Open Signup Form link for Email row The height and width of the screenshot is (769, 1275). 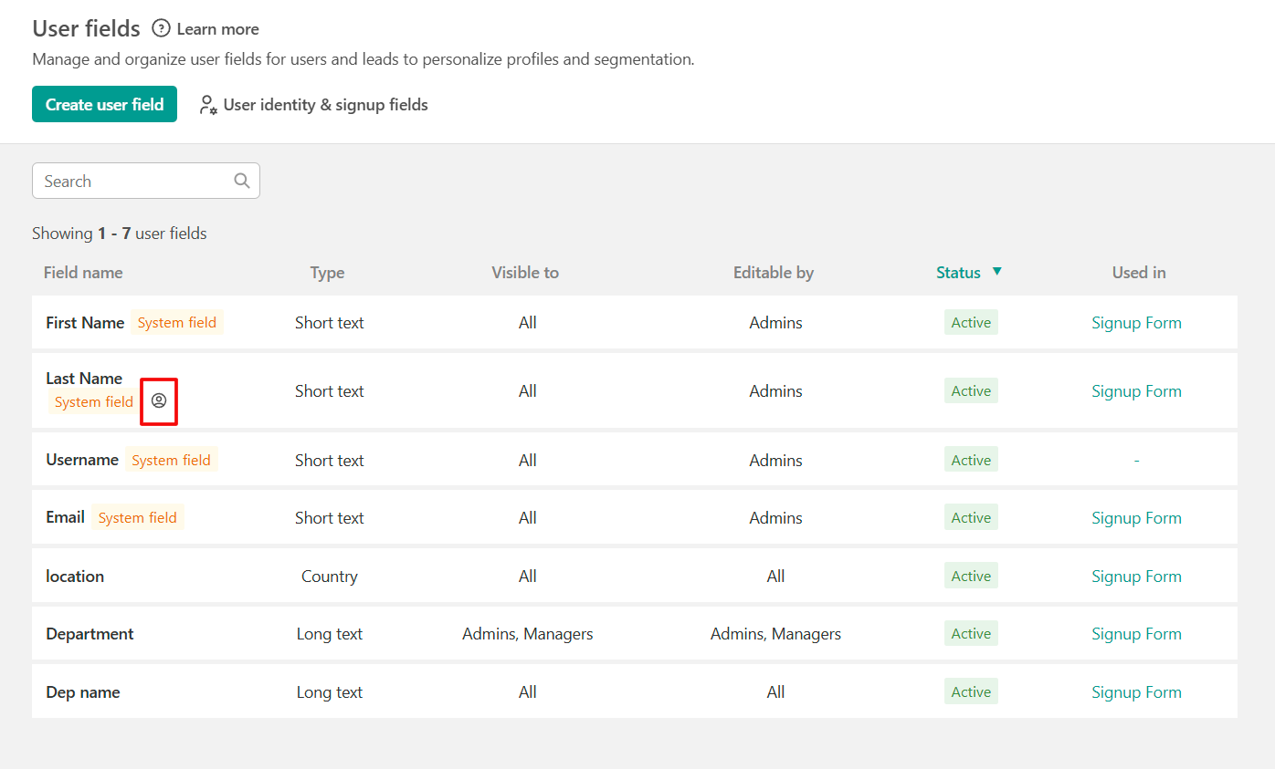pos(1136,518)
